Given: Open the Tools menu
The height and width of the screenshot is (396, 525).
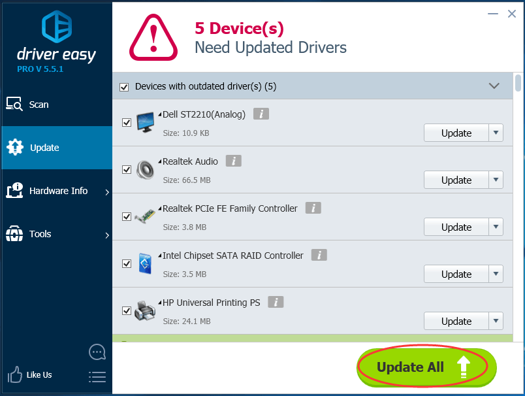Looking at the screenshot, I should pos(57,234).
